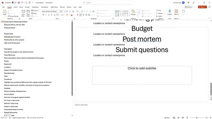The image size is (212, 119).
Task: Select outline line 'Project Goals'
Action: click(x=9, y=34)
